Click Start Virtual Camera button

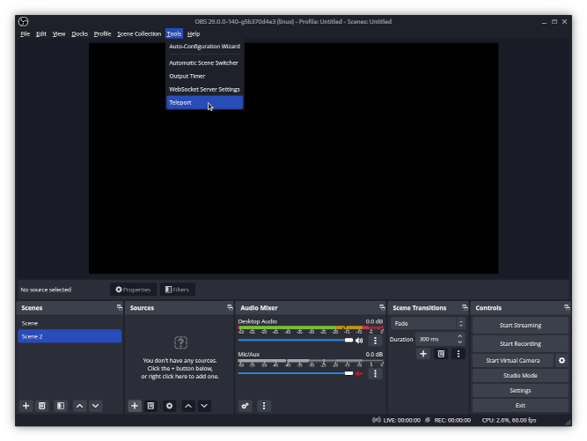click(x=513, y=361)
